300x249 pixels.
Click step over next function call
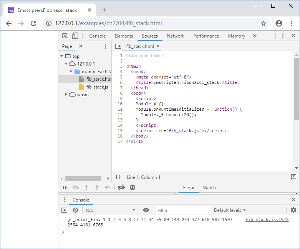75,188
